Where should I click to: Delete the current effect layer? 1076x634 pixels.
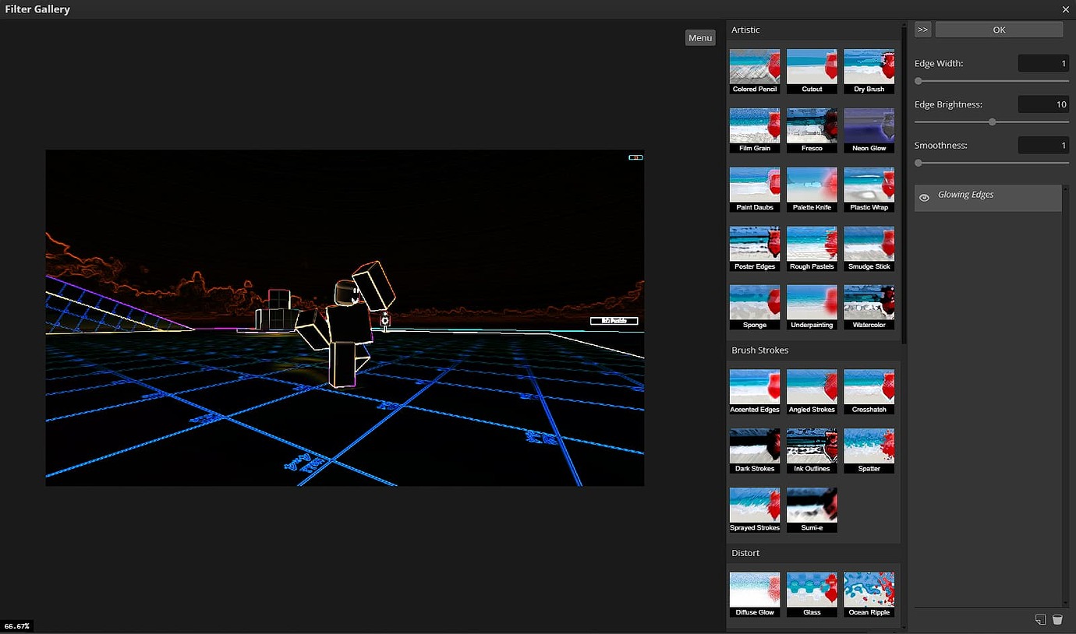click(1057, 619)
